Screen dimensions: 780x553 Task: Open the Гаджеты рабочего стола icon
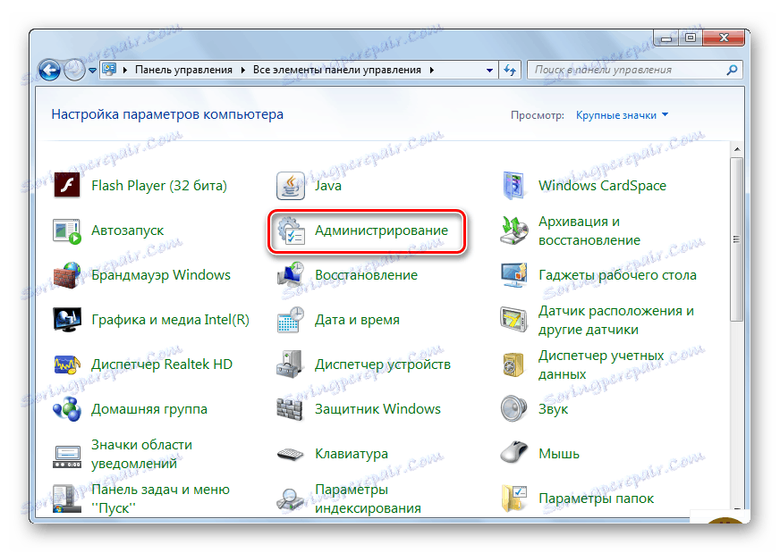[x=513, y=275]
